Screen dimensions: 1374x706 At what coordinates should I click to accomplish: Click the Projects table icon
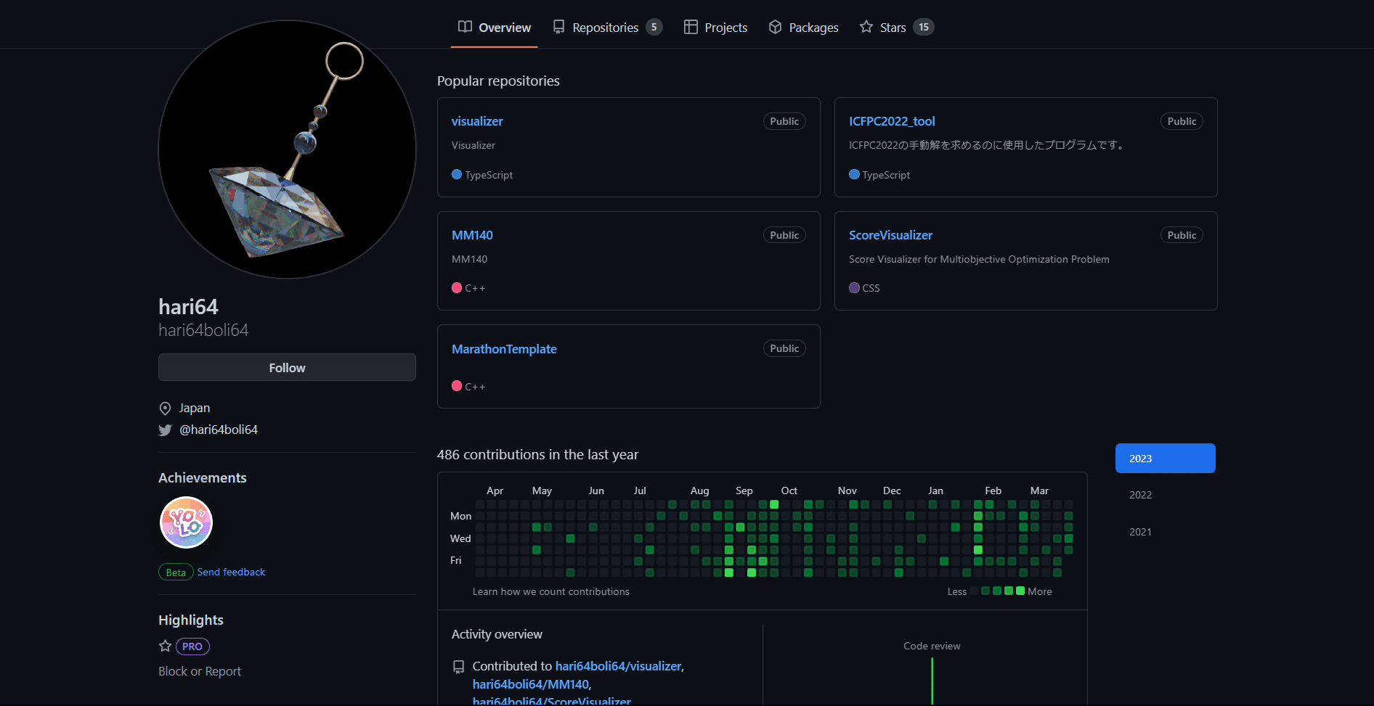click(x=691, y=27)
